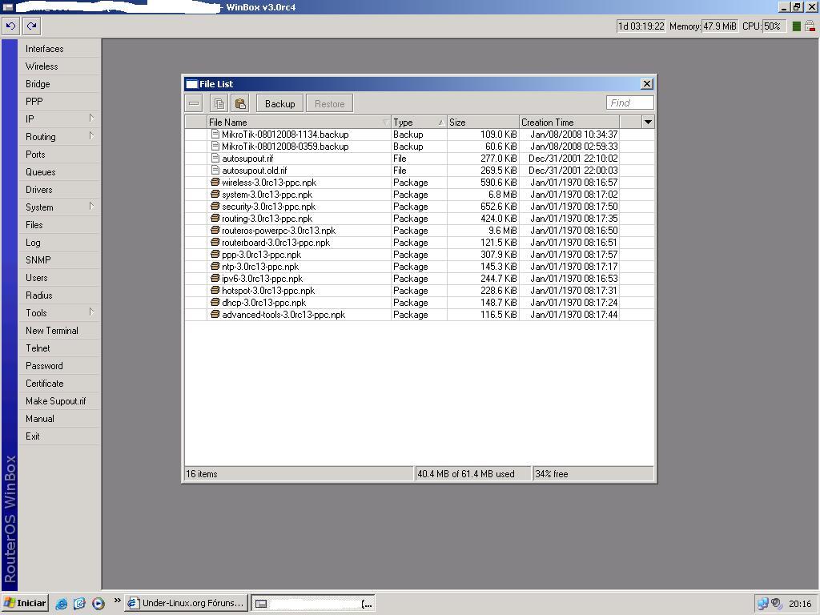Sort by Size column header
This screenshot has width=820, height=615.
point(483,122)
